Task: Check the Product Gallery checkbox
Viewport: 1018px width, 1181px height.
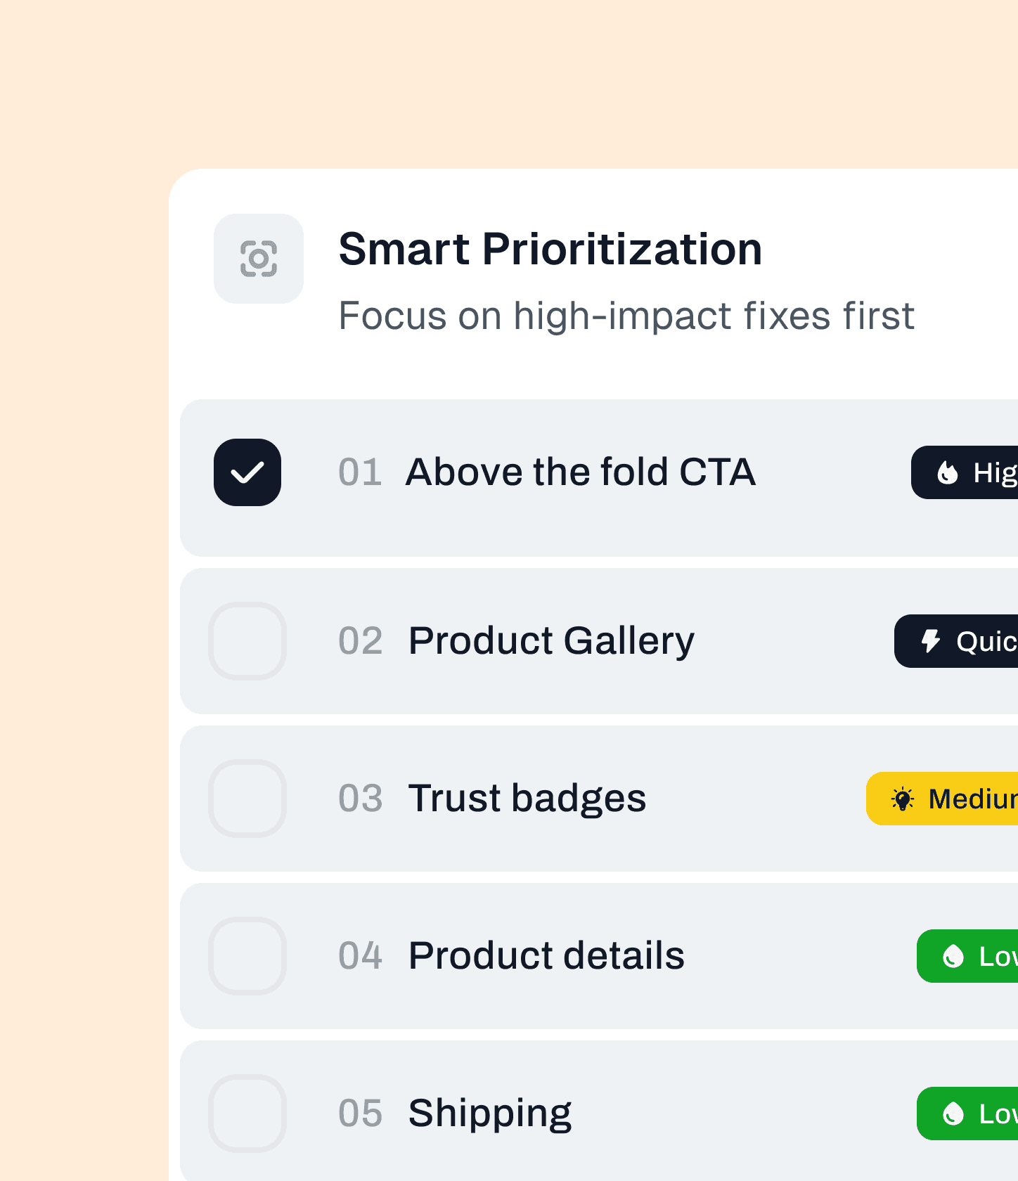Action: pyautogui.click(x=247, y=641)
